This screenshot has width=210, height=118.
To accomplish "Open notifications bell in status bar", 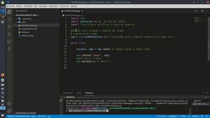I will click(207, 116).
